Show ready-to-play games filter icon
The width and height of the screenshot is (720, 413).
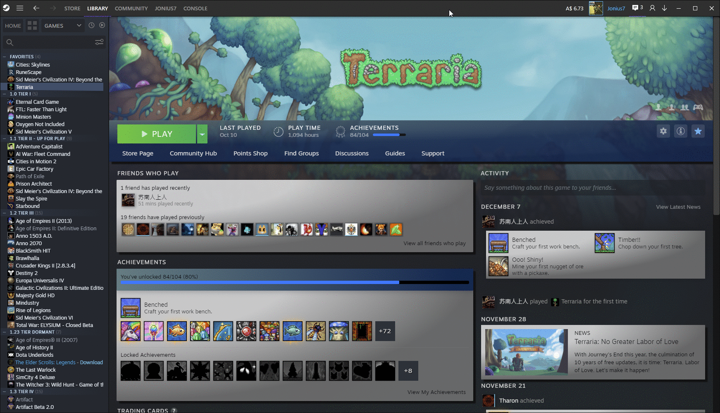click(102, 25)
